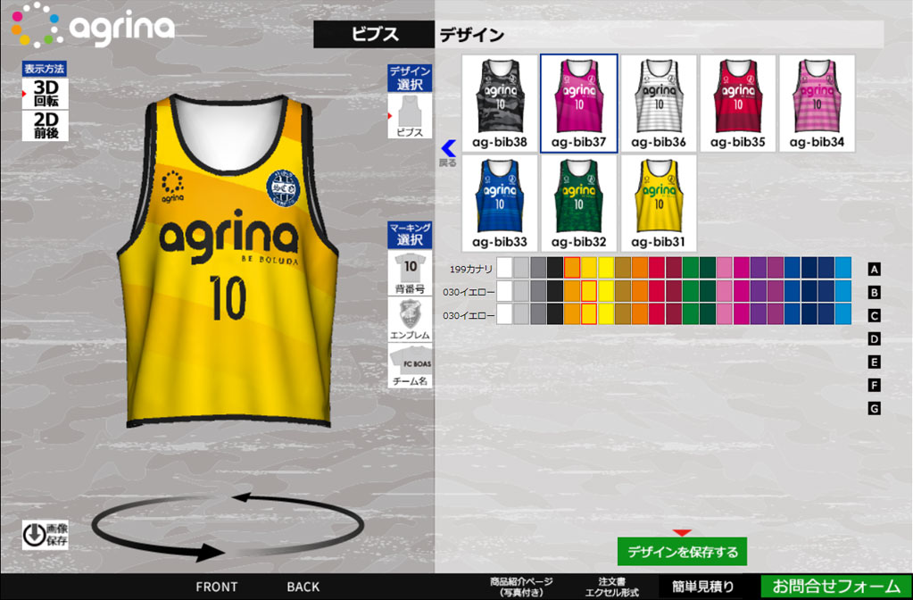Image resolution: width=913 pixels, height=600 pixels.
Task: Save design with デザインを保存する button
Action: (x=683, y=551)
